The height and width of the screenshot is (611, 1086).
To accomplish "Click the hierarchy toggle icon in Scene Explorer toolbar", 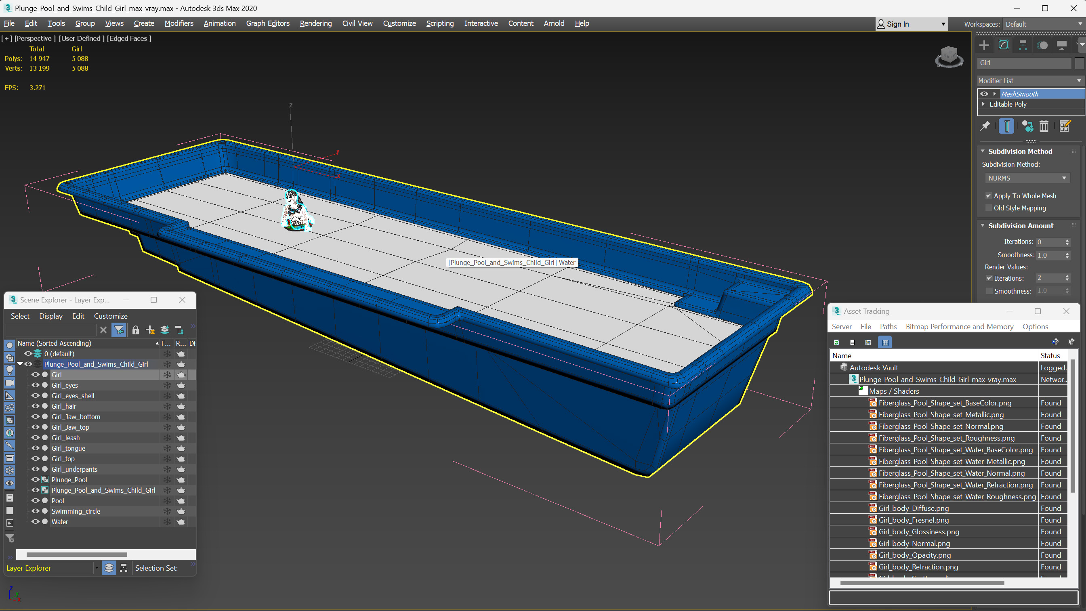I will click(180, 330).
